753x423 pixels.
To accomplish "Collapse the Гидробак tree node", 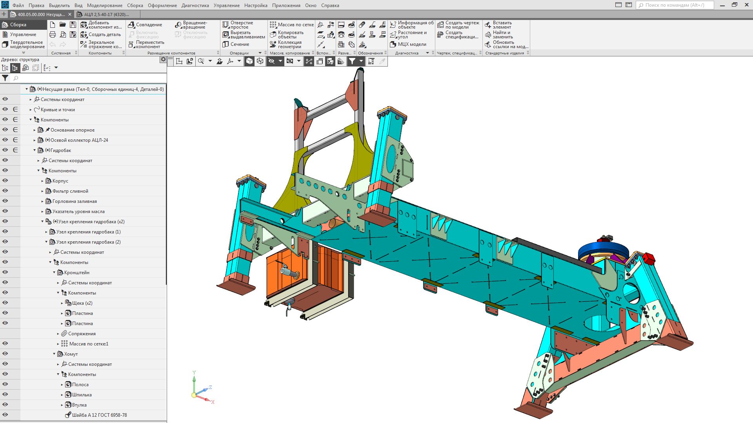I will point(35,150).
